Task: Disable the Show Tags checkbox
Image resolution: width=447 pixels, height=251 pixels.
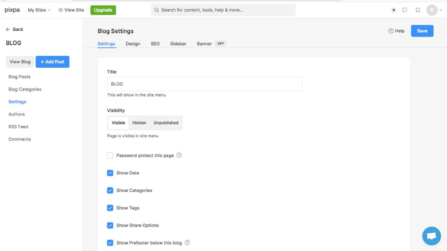Action: tap(110, 208)
